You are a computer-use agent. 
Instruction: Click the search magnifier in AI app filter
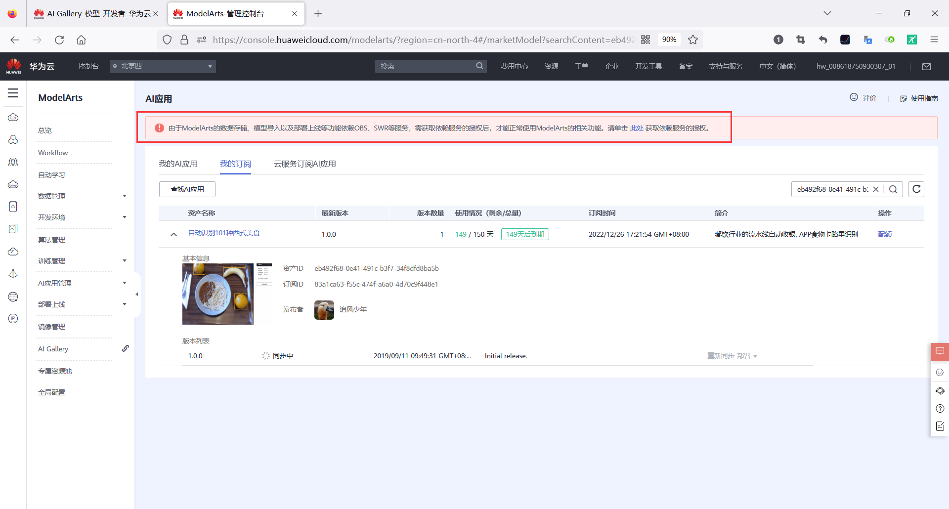[893, 189]
